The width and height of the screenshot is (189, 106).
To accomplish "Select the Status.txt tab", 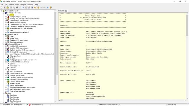I will (61, 11).
